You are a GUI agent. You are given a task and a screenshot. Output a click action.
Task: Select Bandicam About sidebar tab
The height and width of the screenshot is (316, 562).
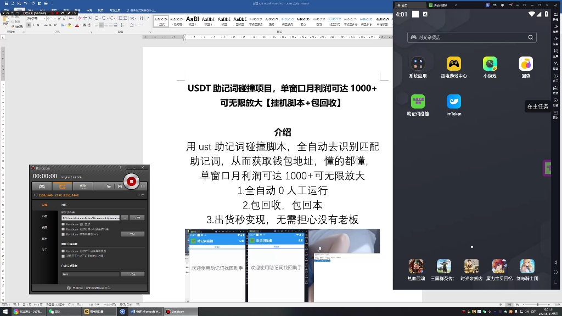44,250
